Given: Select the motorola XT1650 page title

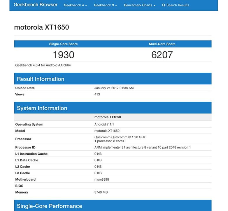Looking at the screenshot, I should [41, 27].
